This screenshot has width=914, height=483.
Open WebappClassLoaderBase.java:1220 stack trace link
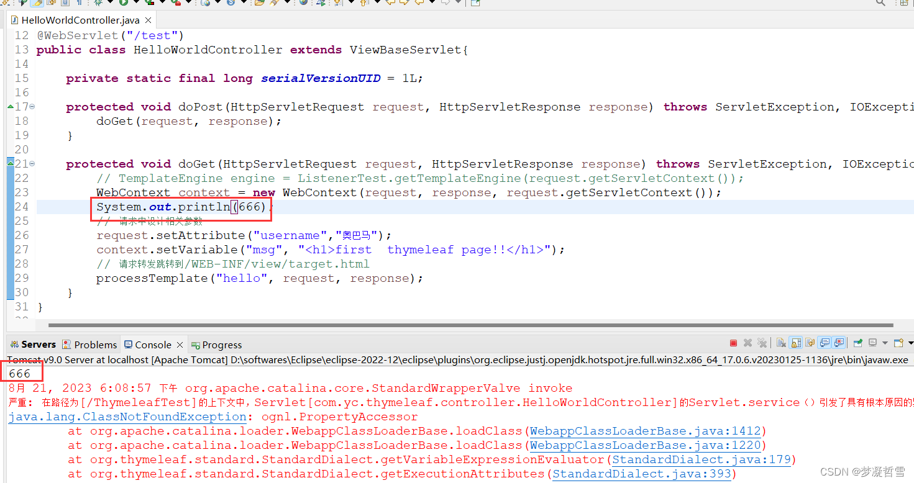click(x=645, y=445)
